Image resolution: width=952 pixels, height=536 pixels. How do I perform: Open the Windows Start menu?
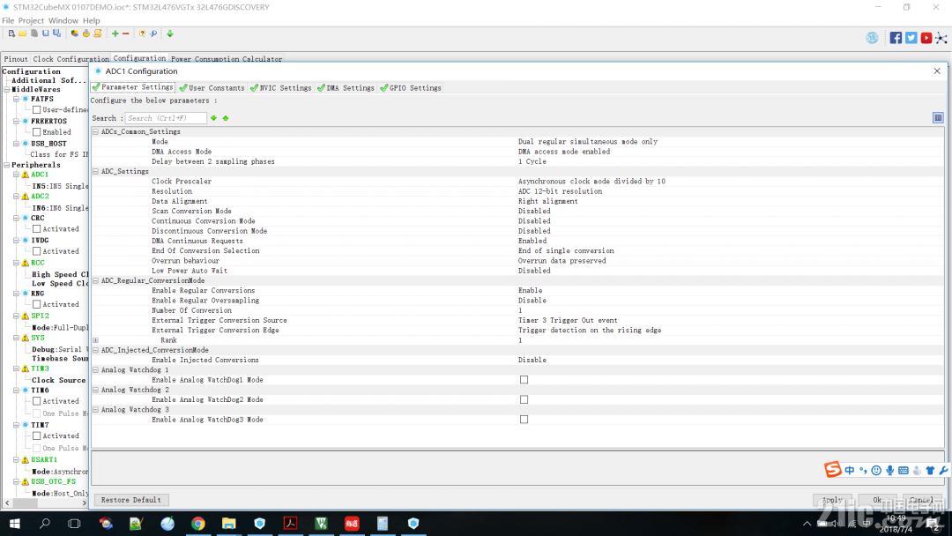15,524
